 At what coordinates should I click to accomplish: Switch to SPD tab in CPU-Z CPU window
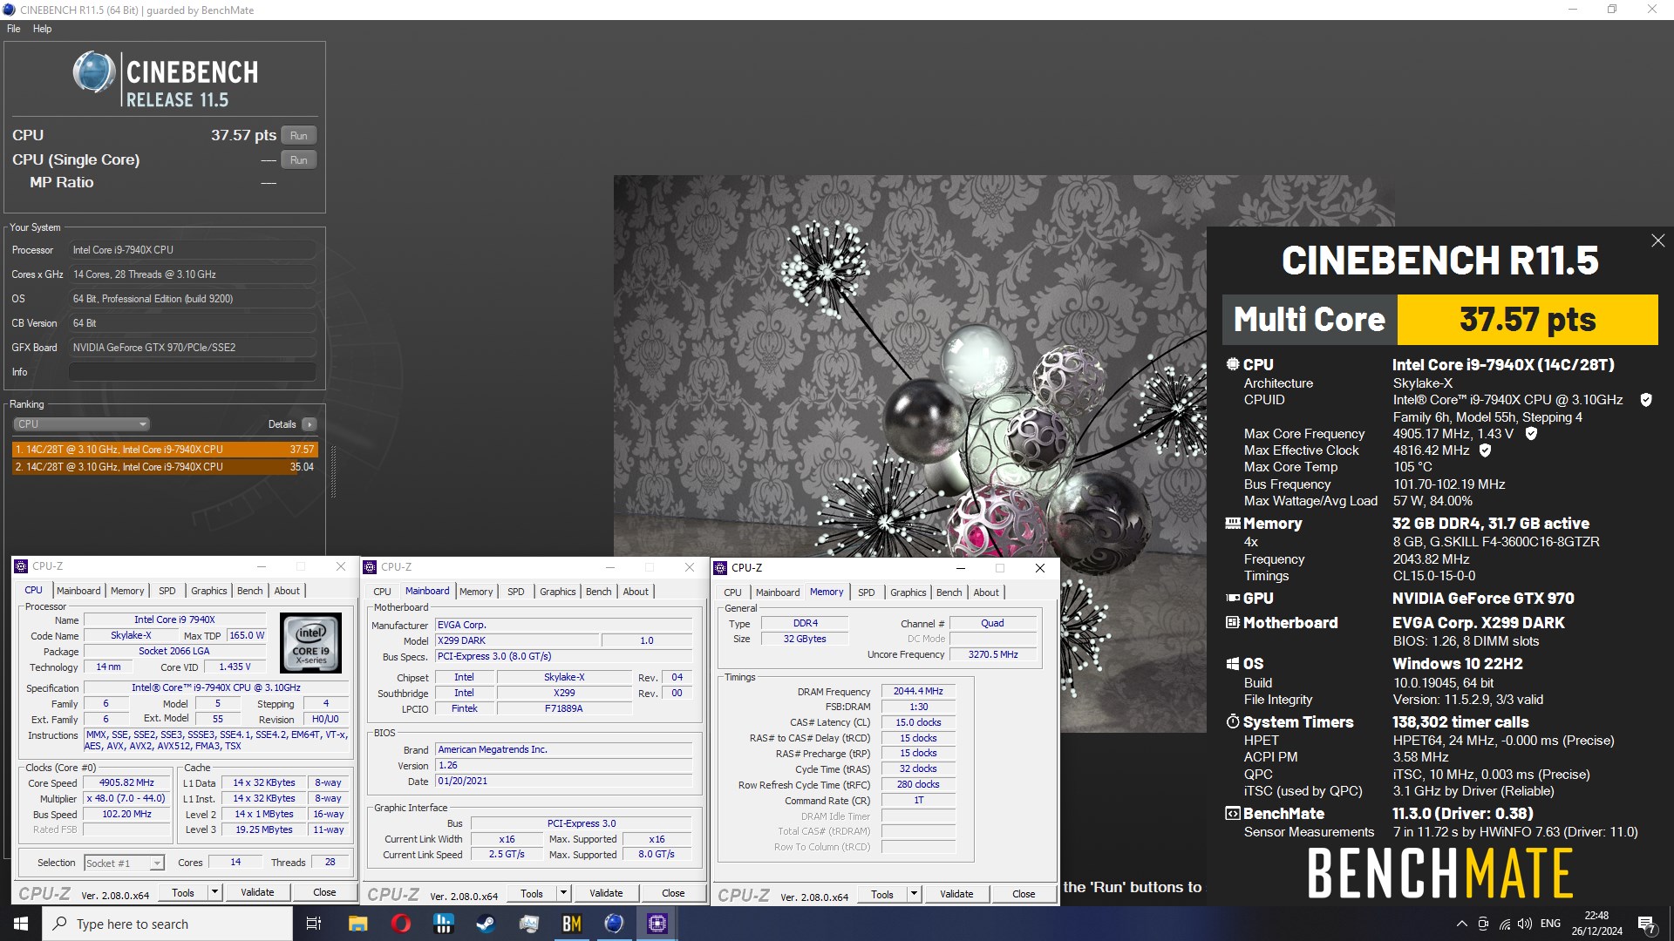click(167, 591)
